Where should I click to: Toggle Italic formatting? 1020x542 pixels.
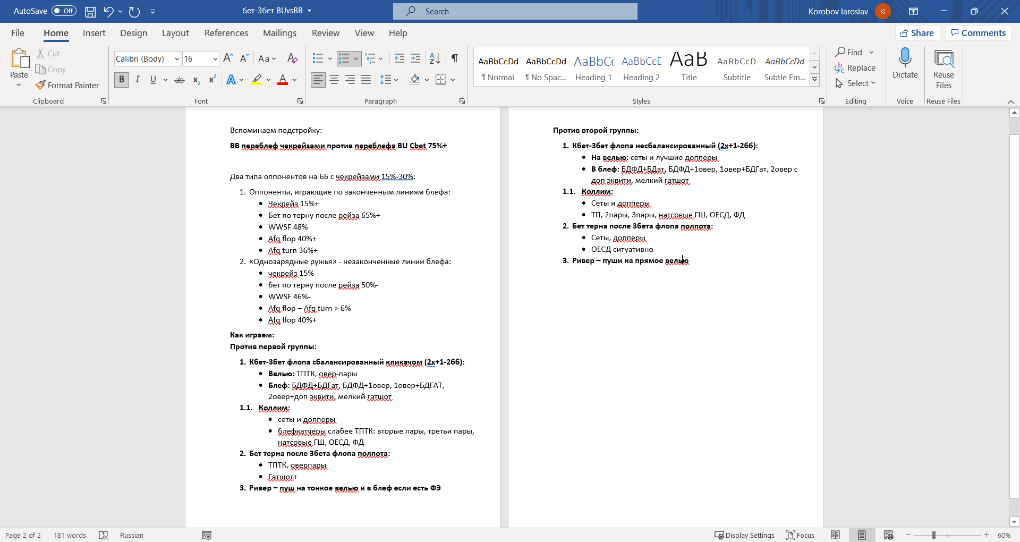[138, 80]
